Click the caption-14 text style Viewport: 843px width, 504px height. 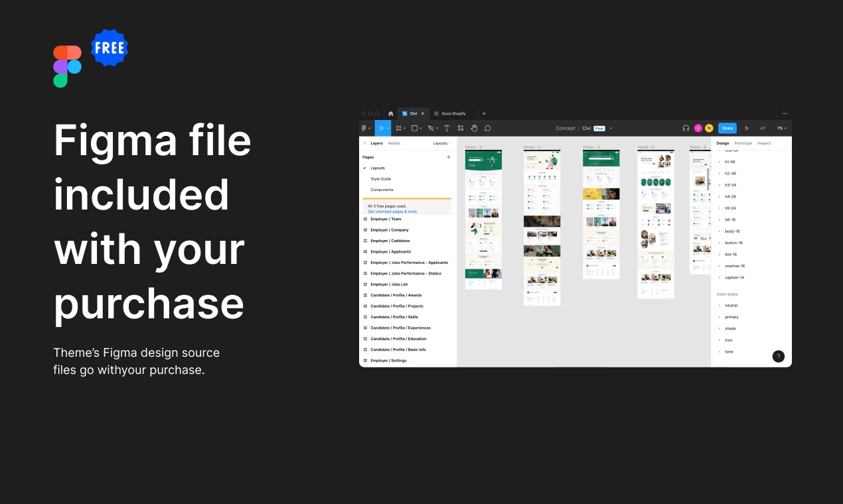[x=734, y=278]
